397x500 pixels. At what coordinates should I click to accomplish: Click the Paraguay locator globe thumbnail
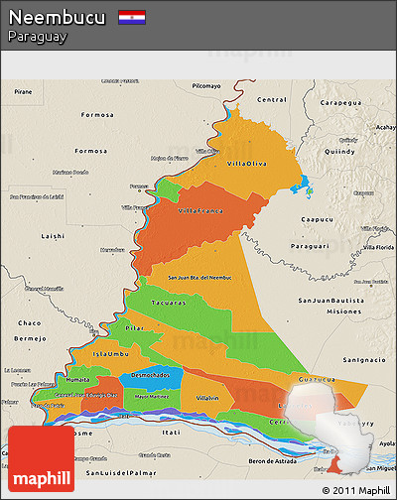pos(330,430)
